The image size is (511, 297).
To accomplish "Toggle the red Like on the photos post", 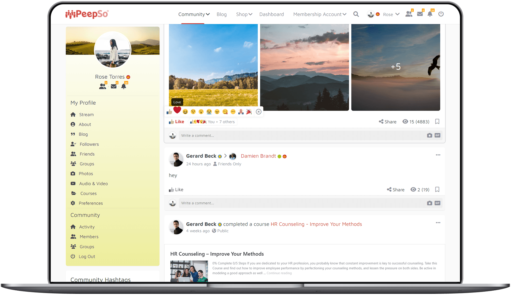I will 176,122.
